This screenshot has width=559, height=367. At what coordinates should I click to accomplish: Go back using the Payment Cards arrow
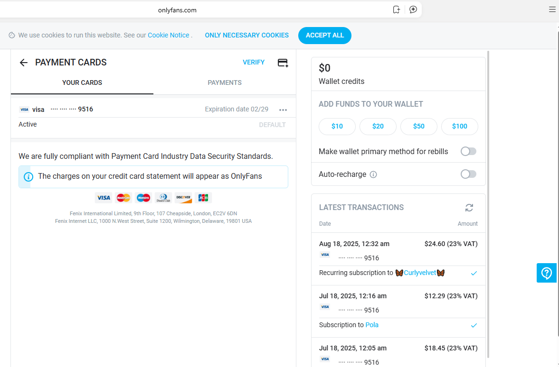click(x=24, y=63)
